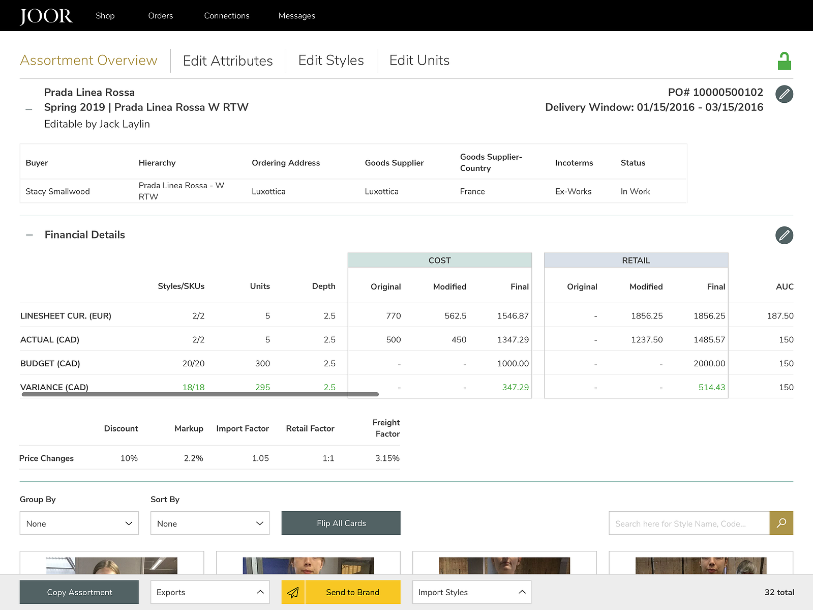The width and height of the screenshot is (813, 610).
Task: Click Markup value 2.2%
Action: point(194,458)
